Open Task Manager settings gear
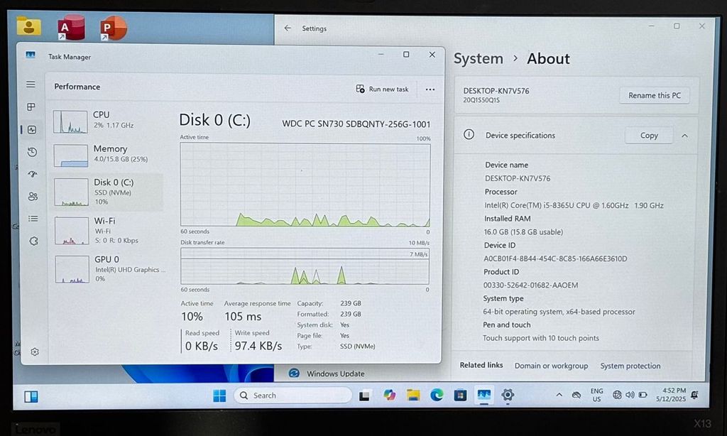 click(34, 351)
